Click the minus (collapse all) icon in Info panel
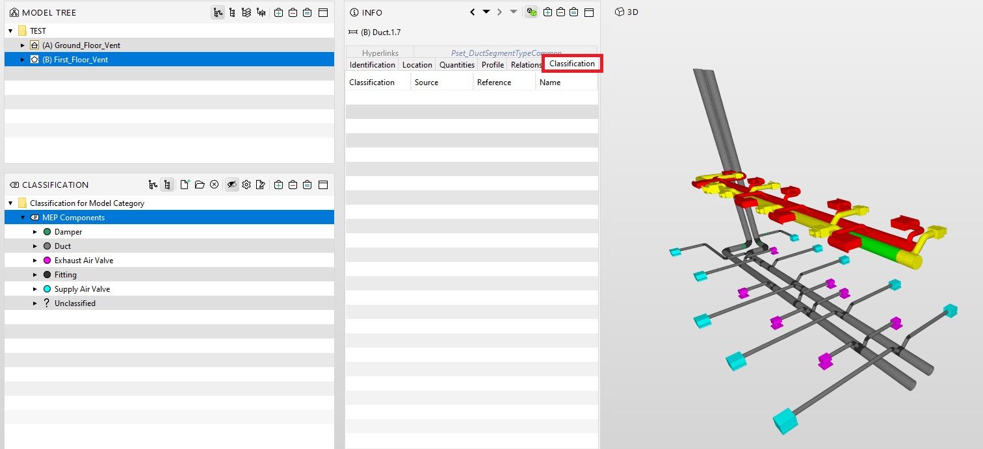This screenshot has width=983, height=449. 560,12
